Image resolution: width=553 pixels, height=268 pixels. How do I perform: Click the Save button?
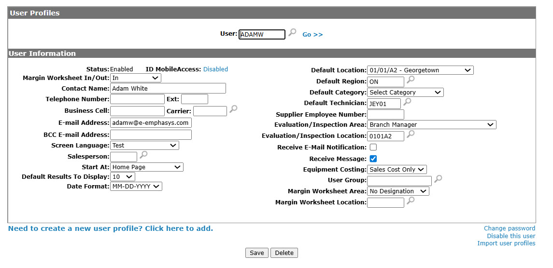tap(257, 253)
